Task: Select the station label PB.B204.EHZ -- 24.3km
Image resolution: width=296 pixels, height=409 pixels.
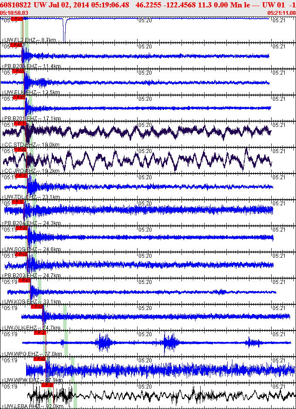Action: (33, 223)
